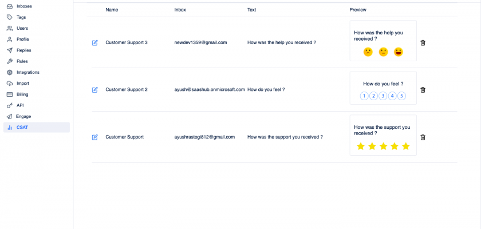Screen dimensions: 481x229
Task: Click the pencil icon for Customer Support 2
Action: pyautogui.click(x=95, y=90)
